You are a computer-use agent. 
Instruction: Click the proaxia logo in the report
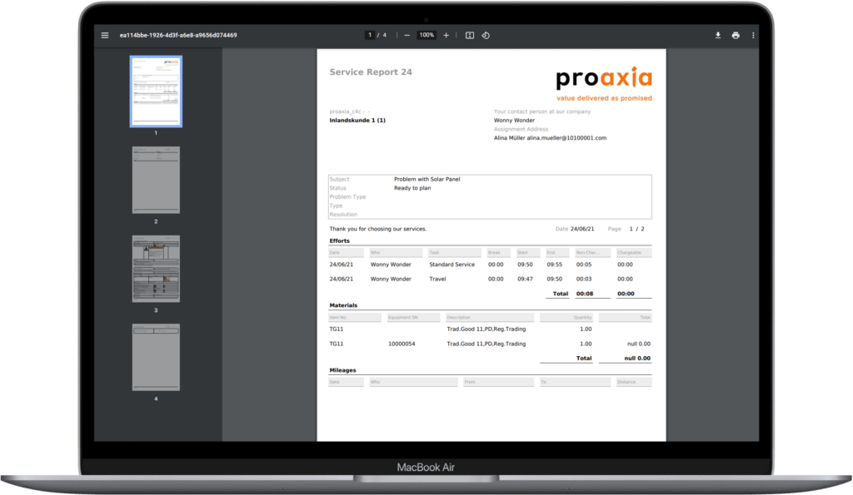604,79
